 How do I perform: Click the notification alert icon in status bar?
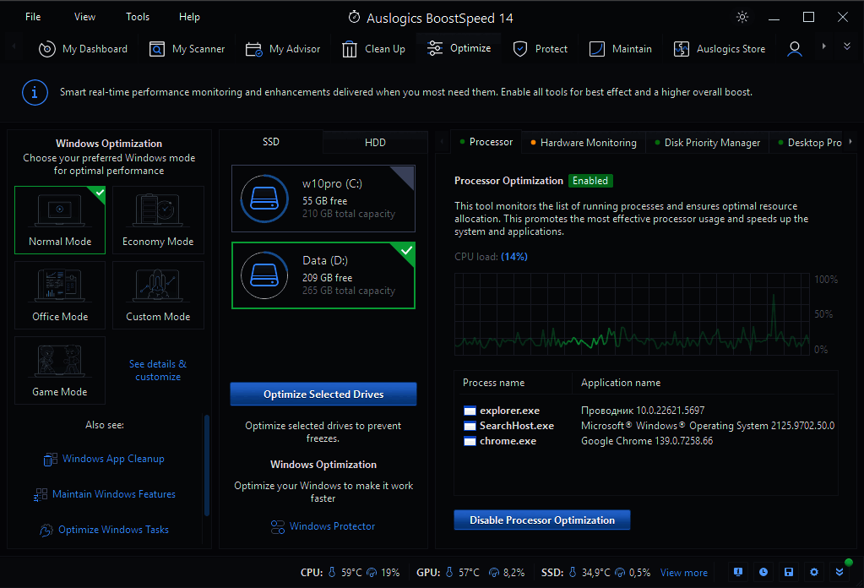click(x=738, y=572)
